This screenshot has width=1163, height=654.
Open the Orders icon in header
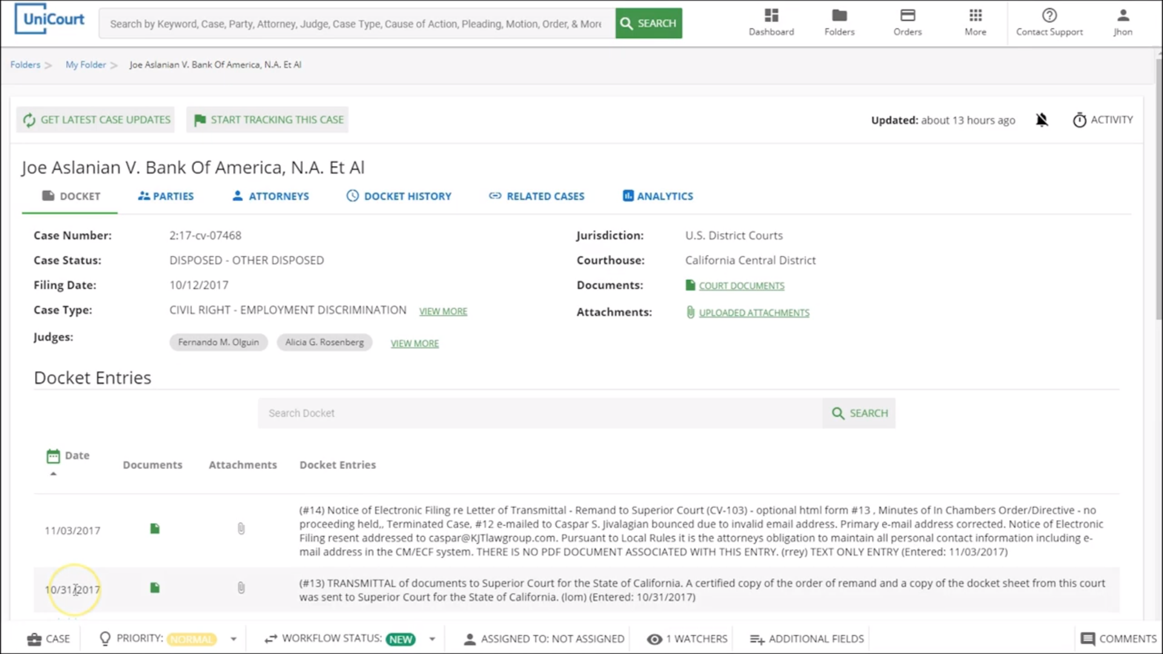point(907,16)
